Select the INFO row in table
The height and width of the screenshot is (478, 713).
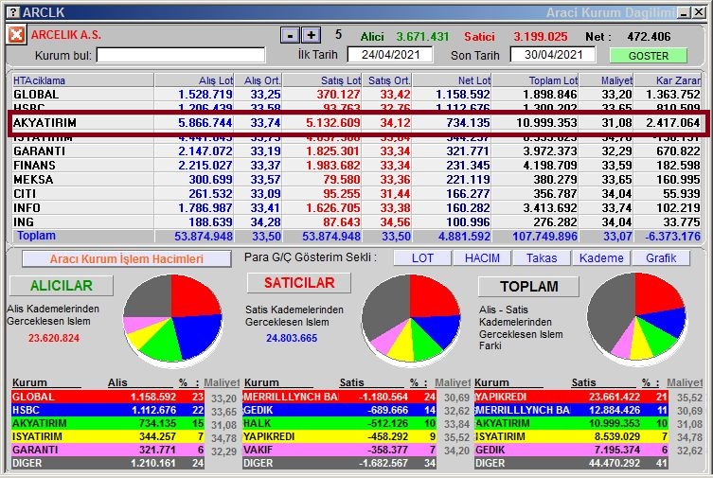[356, 207]
